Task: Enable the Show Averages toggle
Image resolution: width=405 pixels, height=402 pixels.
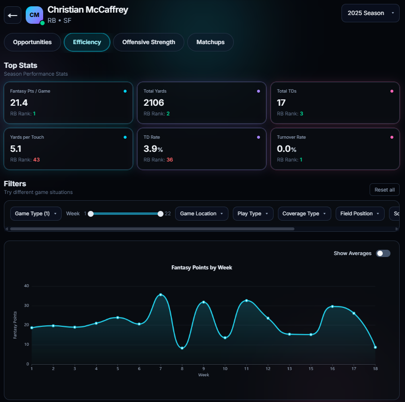Action: pos(383,253)
